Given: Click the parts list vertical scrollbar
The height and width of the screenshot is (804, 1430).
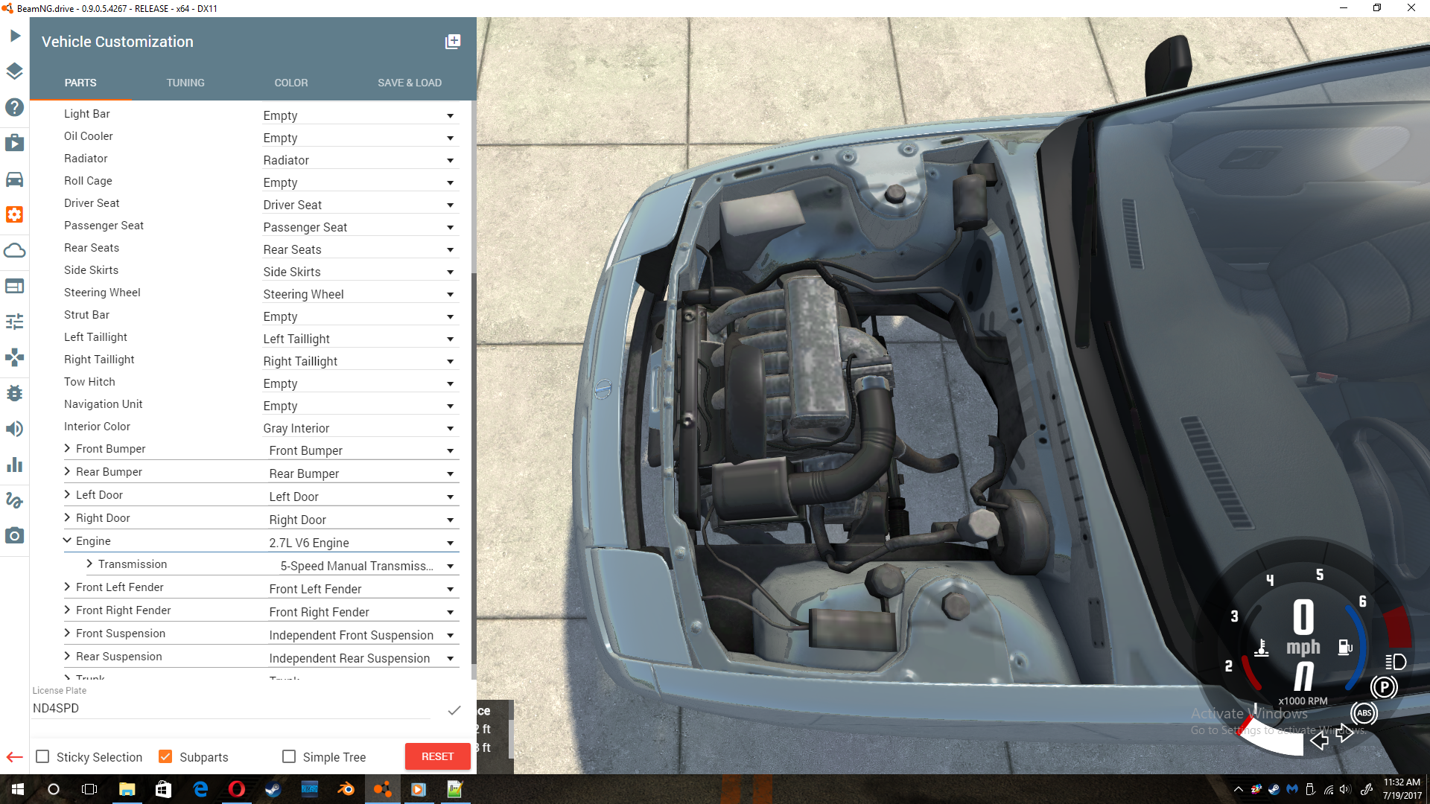Looking at the screenshot, I should (474, 469).
